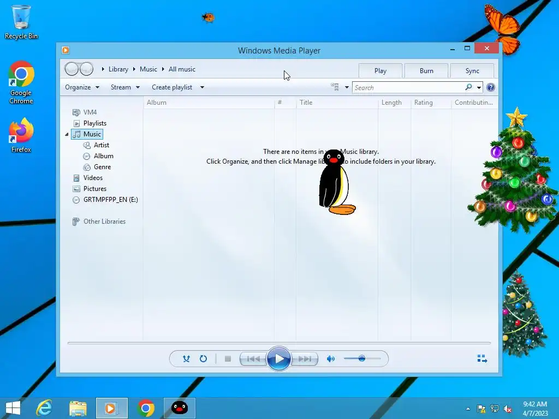This screenshot has height=419, width=559.
Task: Sort by the Length column header
Action: tap(394, 103)
